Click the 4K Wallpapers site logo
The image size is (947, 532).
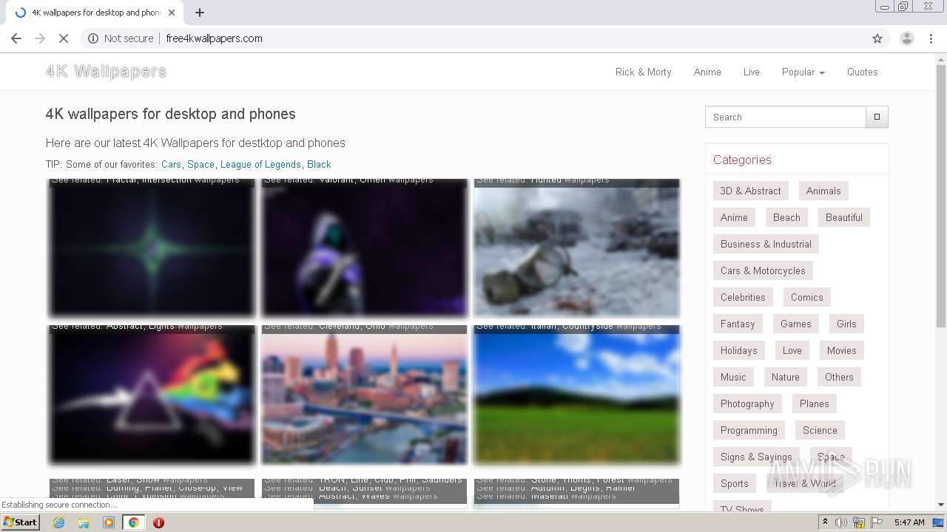tap(106, 71)
